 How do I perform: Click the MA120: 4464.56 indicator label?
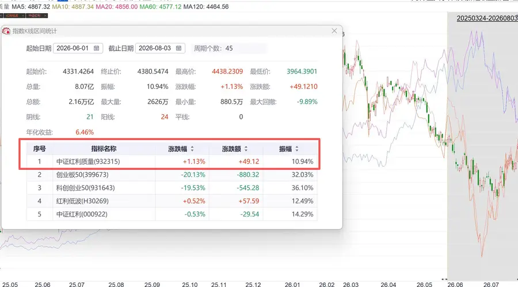206,6
